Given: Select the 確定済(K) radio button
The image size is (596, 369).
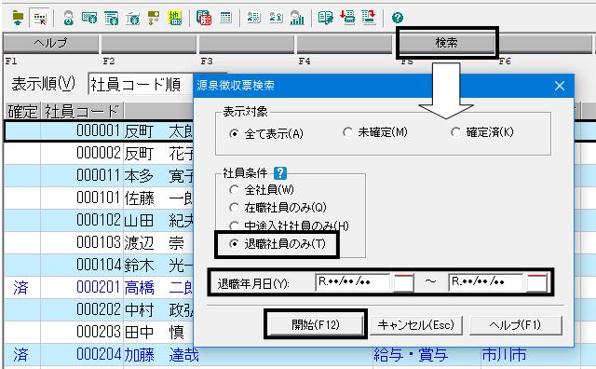Looking at the screenshot, I should 455,132.
